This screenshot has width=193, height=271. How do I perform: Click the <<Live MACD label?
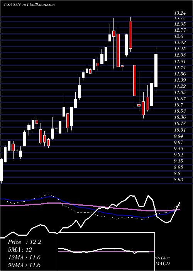pyautogui.click(x=163, y=261)
